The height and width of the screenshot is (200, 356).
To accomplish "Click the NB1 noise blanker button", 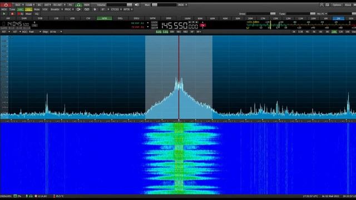I will coord(179,32).
